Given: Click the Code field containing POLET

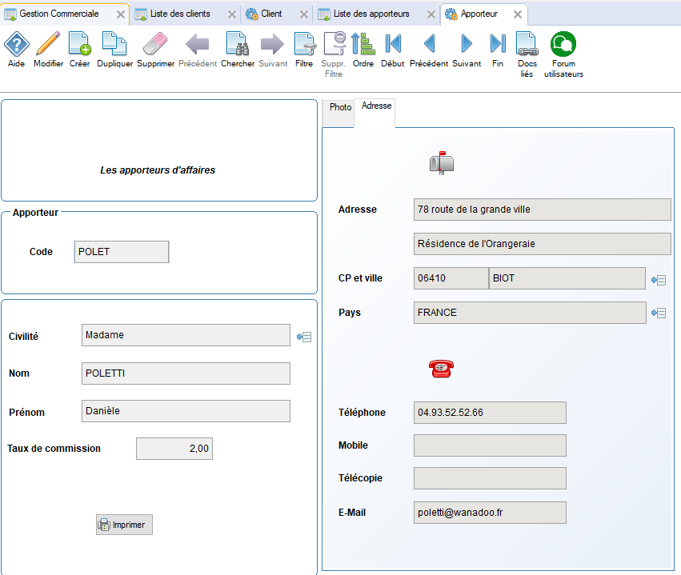Looking at the screenshot, I should tap(122, 252).
